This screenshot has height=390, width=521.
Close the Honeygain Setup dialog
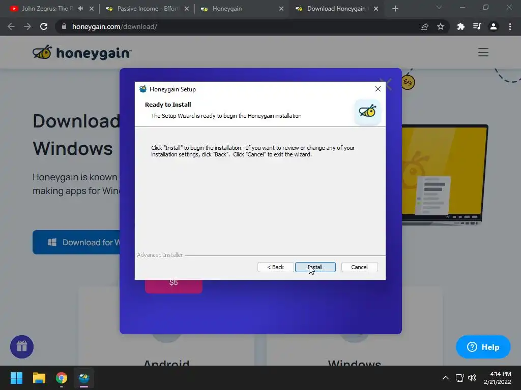(x=378, y=89)
